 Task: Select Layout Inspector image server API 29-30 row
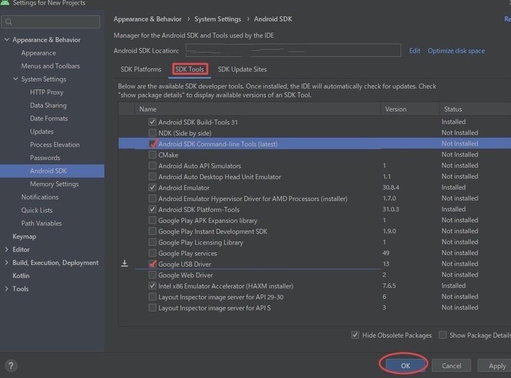(x=314, y=297)
